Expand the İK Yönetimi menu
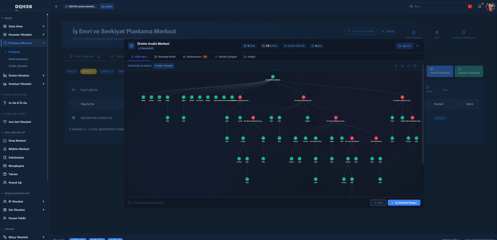This screenshot has width=497, height=240. 24,201
